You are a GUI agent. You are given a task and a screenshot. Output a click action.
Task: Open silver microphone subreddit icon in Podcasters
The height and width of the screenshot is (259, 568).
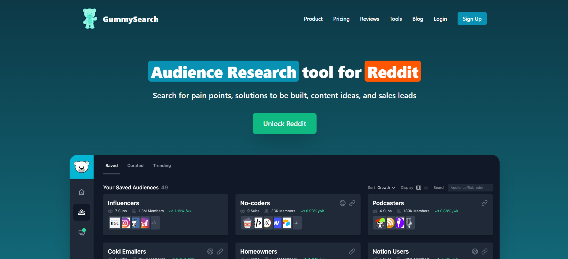point(409,223)
